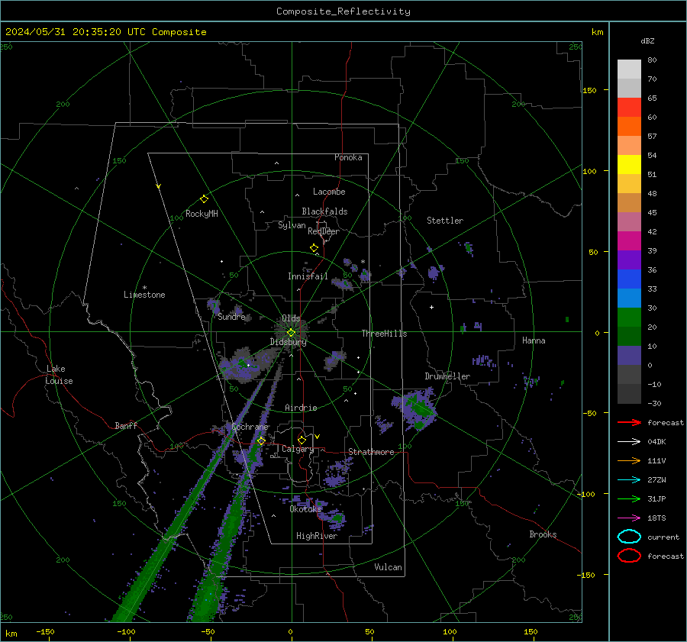This screenshot has height=642, width=687.
Task: Click the Lacombe city label
Action: pyautogui.click(x=329, y=192)
